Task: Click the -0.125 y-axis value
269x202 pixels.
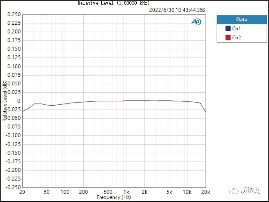Action: coord(13,144)
